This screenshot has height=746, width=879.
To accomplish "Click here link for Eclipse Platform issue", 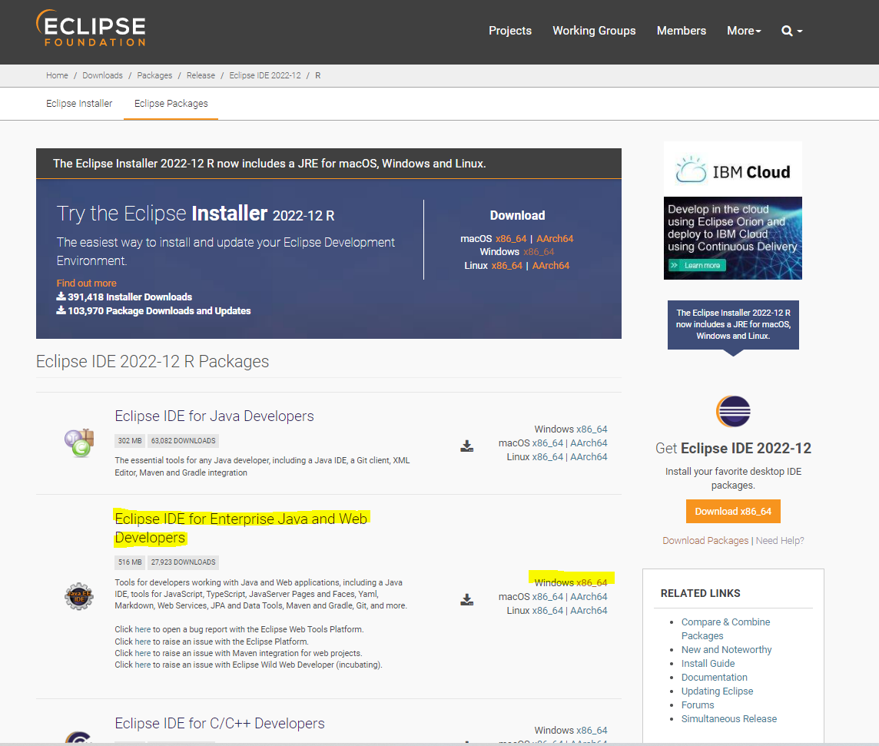I will click(x=142, y=642).
